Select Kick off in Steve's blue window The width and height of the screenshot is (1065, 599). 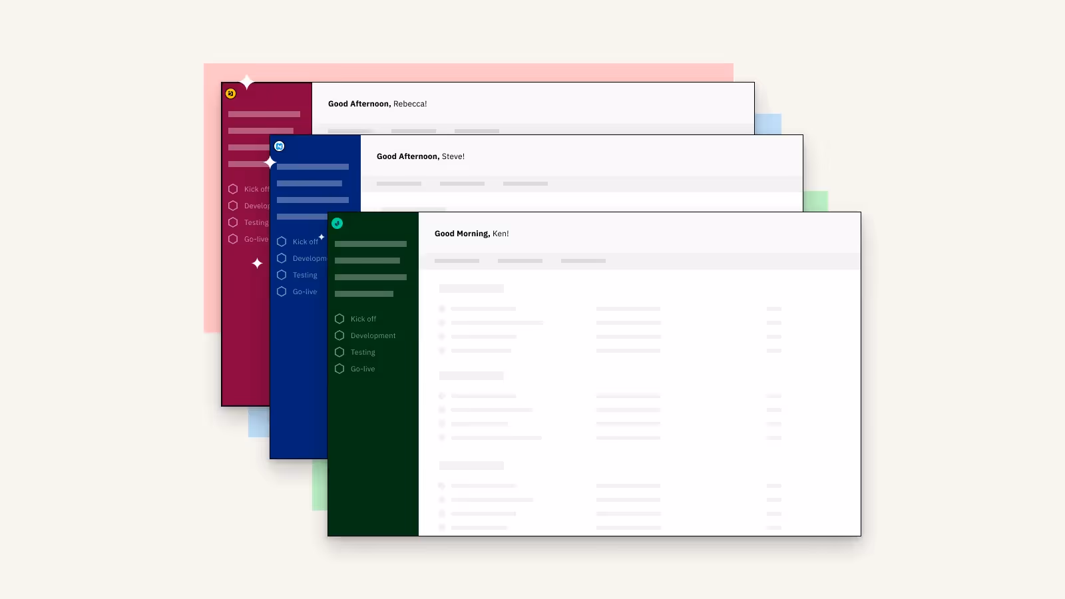click(306, 242)
